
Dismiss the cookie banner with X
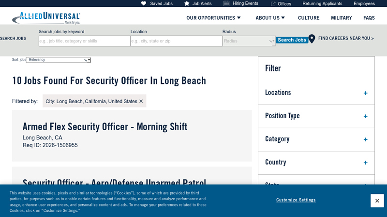(377, 201)
